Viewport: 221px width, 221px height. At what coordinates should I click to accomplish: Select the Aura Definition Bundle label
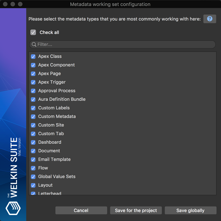62,99
